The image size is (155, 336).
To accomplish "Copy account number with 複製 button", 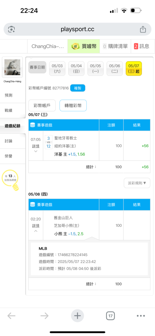I will pyautogui.click(x=78, y=88).
